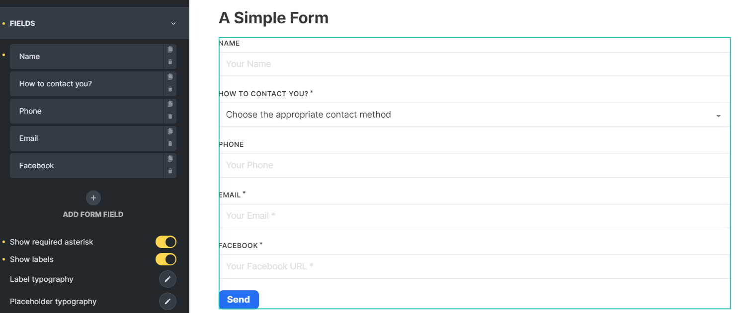Image resolution: width=738 pixels, height=313 pixels.
Task: Click the ADD FORM FIELD label
Action: tap(93, 214)
